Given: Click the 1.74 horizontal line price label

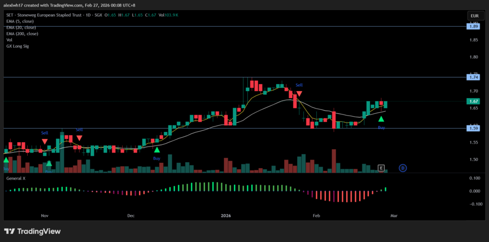Looking at the screenshot, I should pos(474,77).
